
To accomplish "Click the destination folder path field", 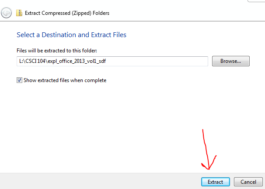I will 112,61.
